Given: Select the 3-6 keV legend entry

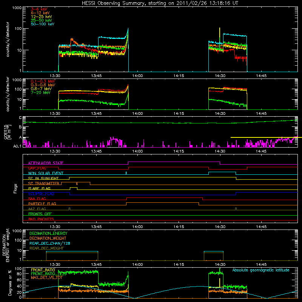Looking at the screenshot, I should pos(39,9).
